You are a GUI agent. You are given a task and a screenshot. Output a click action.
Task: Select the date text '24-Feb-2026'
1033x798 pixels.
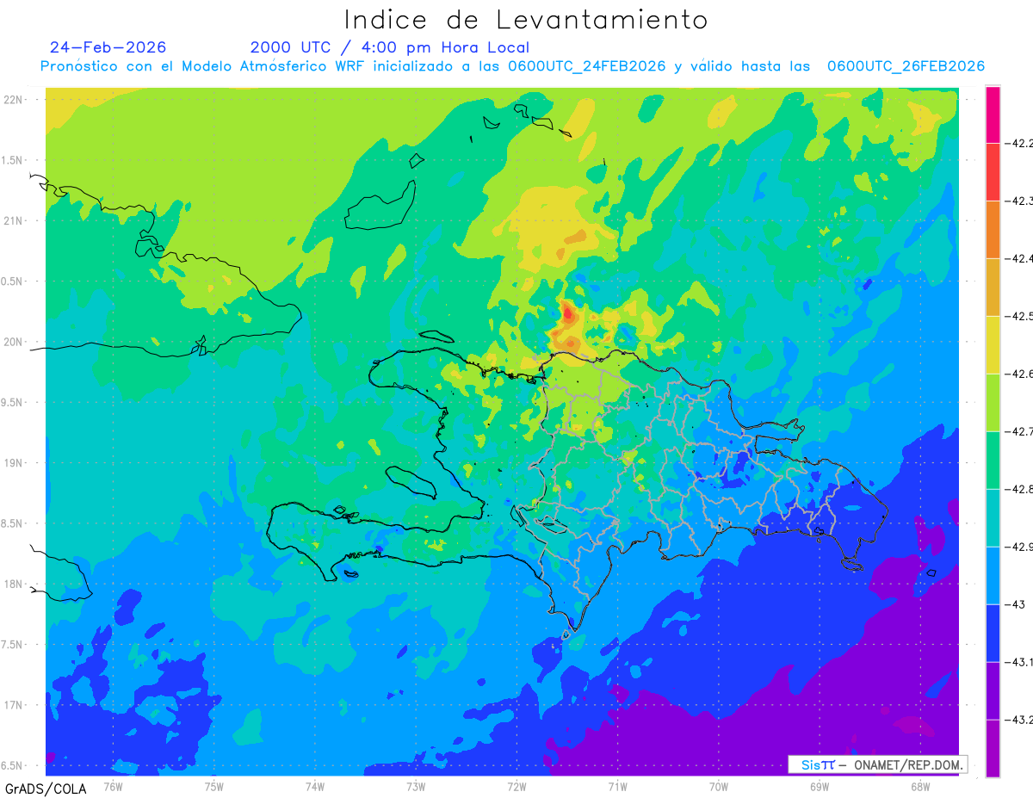[108, 47]
